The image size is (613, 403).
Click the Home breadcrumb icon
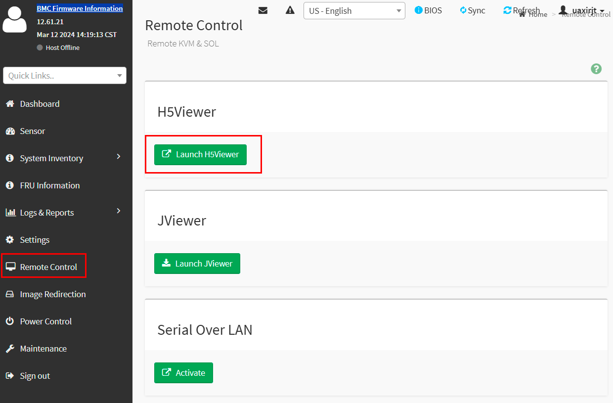click(x=522, y=15)
